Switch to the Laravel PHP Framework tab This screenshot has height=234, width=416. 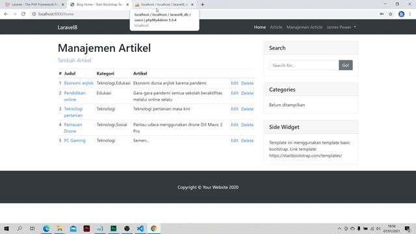coord(32,5)
